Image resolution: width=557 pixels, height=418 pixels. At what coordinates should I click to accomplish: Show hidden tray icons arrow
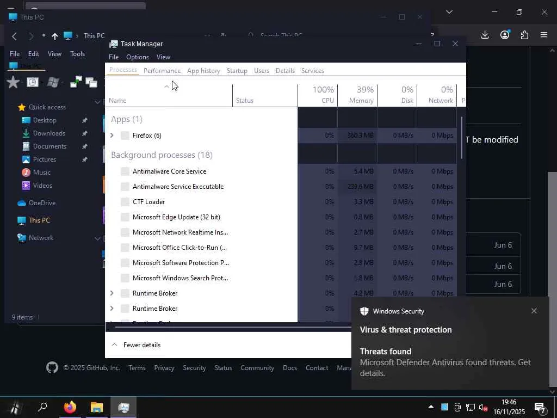(x=431, y=407)
